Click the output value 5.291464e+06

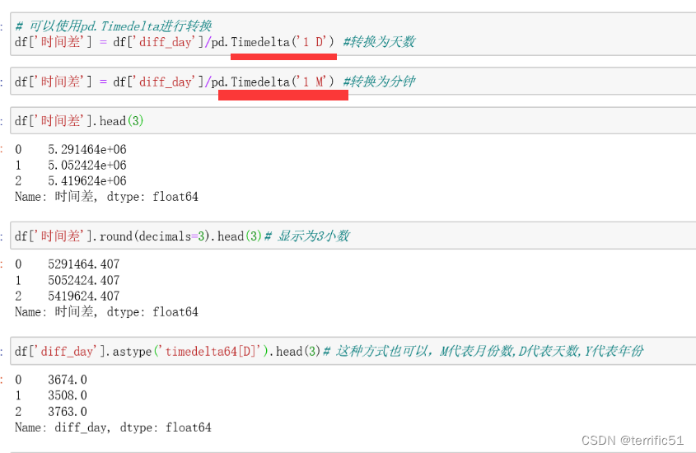[x=87, y=150]
